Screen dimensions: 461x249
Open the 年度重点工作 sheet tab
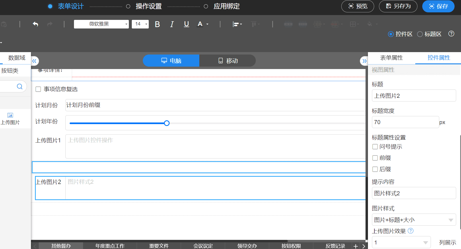pyautogui.click(x=110, y=246)
